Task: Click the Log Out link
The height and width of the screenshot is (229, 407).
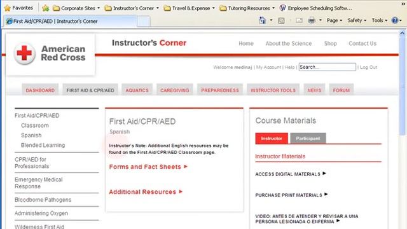Action: click(x=368, y=67)
